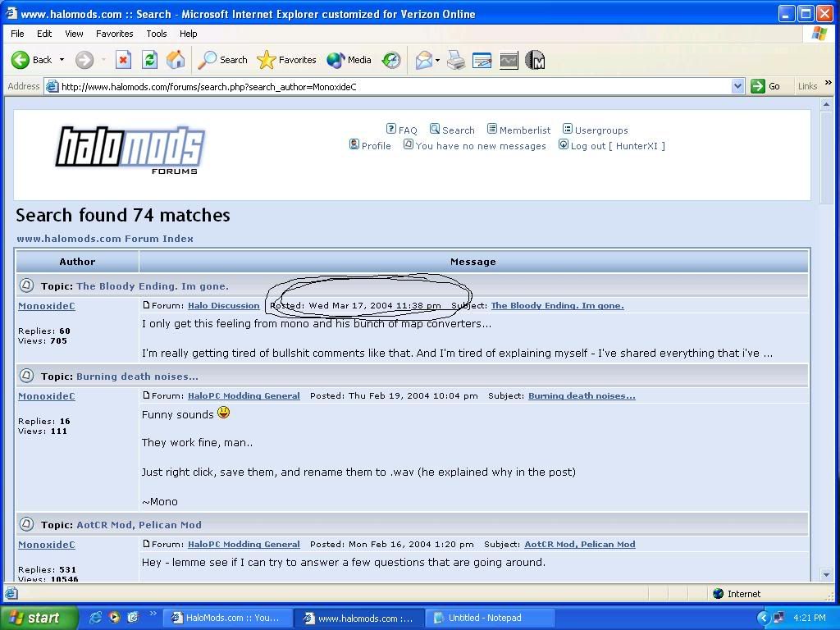The height and width of the screenshot is (630, 840).
Task: Open the Memberlist link
Action: [x=518, y=130]
